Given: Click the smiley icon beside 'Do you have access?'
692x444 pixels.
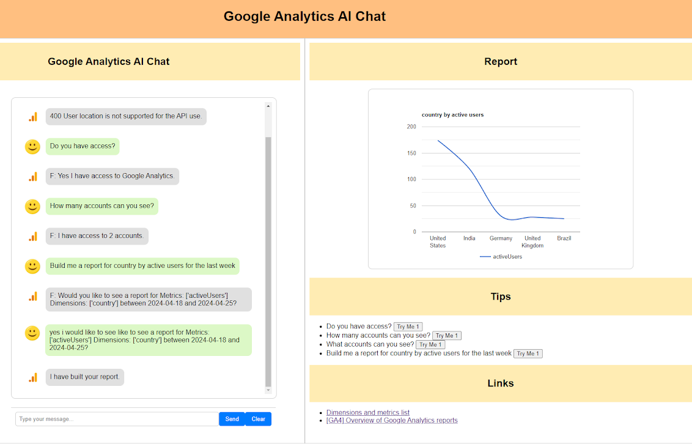Looking at the screenshot, I should tap(32, 147).
